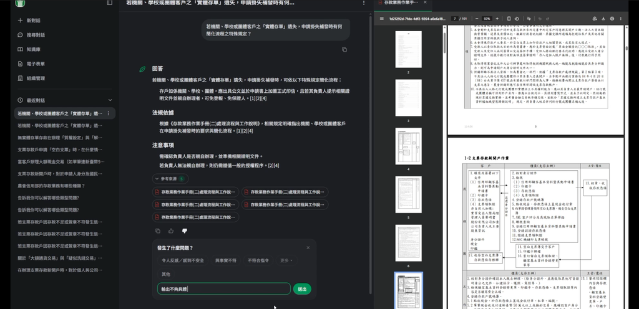Jump to PDF page 2 thumbnail
Screen dimensions: 639x309
click(408, 49)
